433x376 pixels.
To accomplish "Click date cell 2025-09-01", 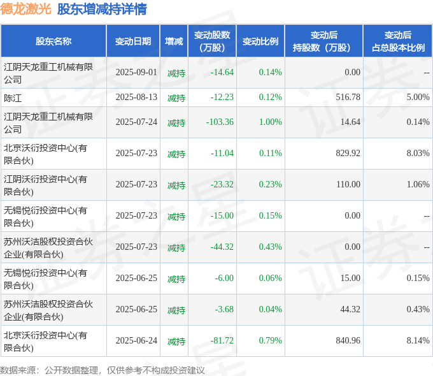I will coord(136,73).
